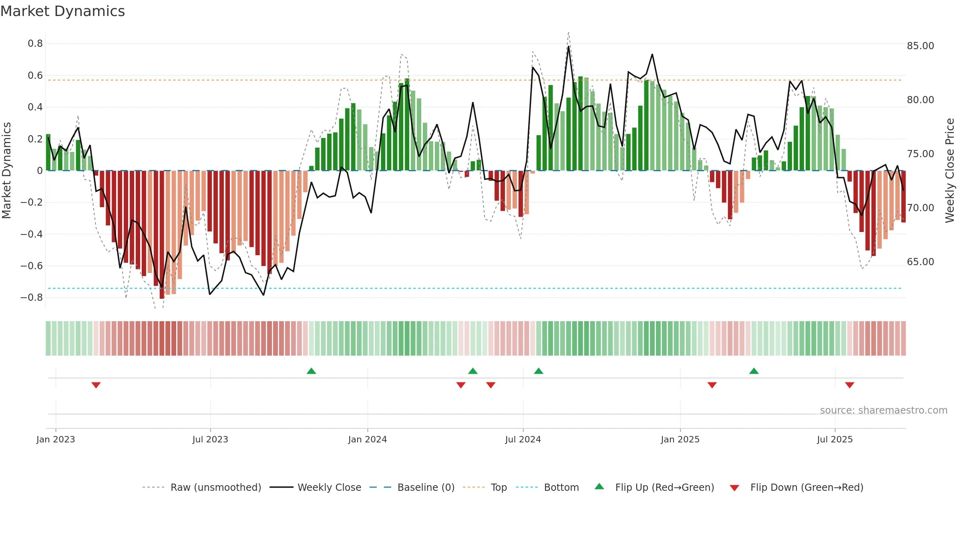
Task: Click the flip-down marker in April 2024
Action: click(461, 385)
